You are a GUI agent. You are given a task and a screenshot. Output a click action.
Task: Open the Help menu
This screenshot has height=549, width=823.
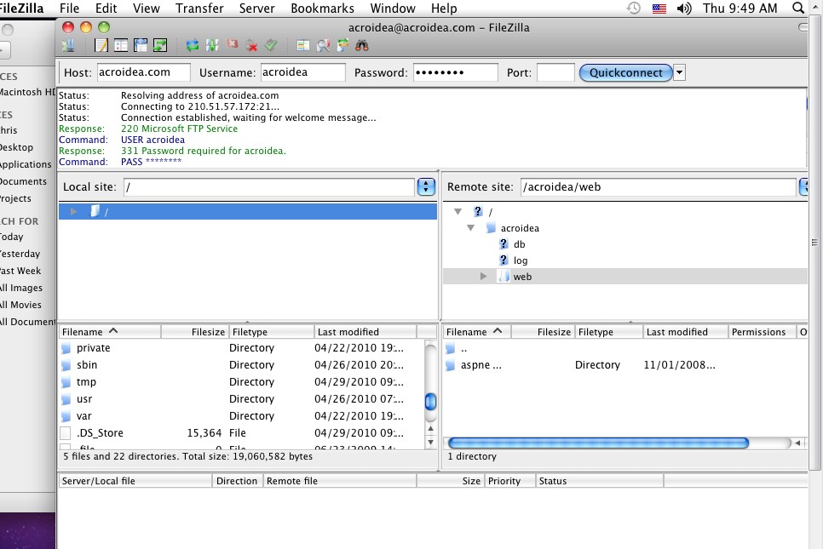point(444,9)
